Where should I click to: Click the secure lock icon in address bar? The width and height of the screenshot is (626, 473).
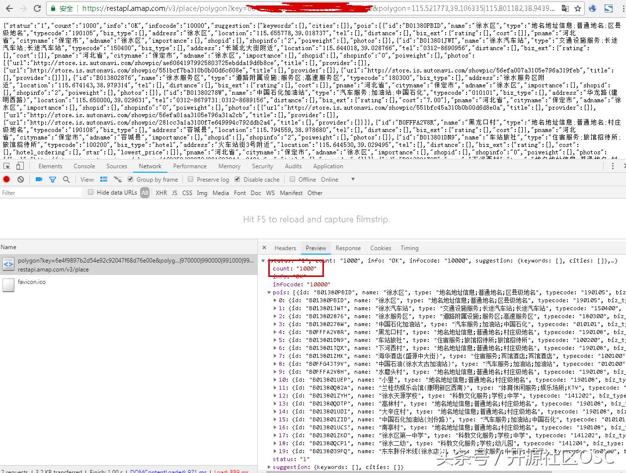click(x=54, y=8)
